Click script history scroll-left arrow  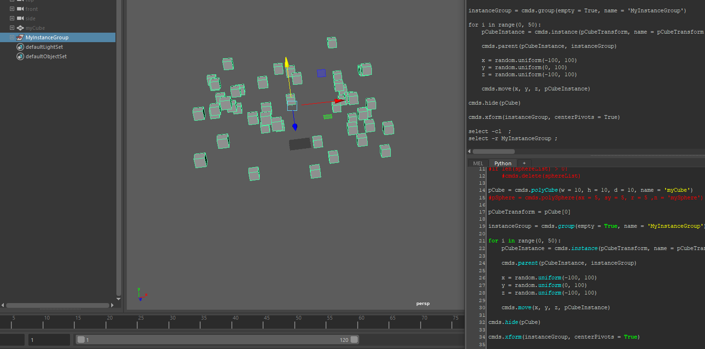coord(469,152)
